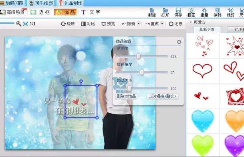Click the 还原 restore button
Screen dimensions: 244x157
(x=175, y=24)
